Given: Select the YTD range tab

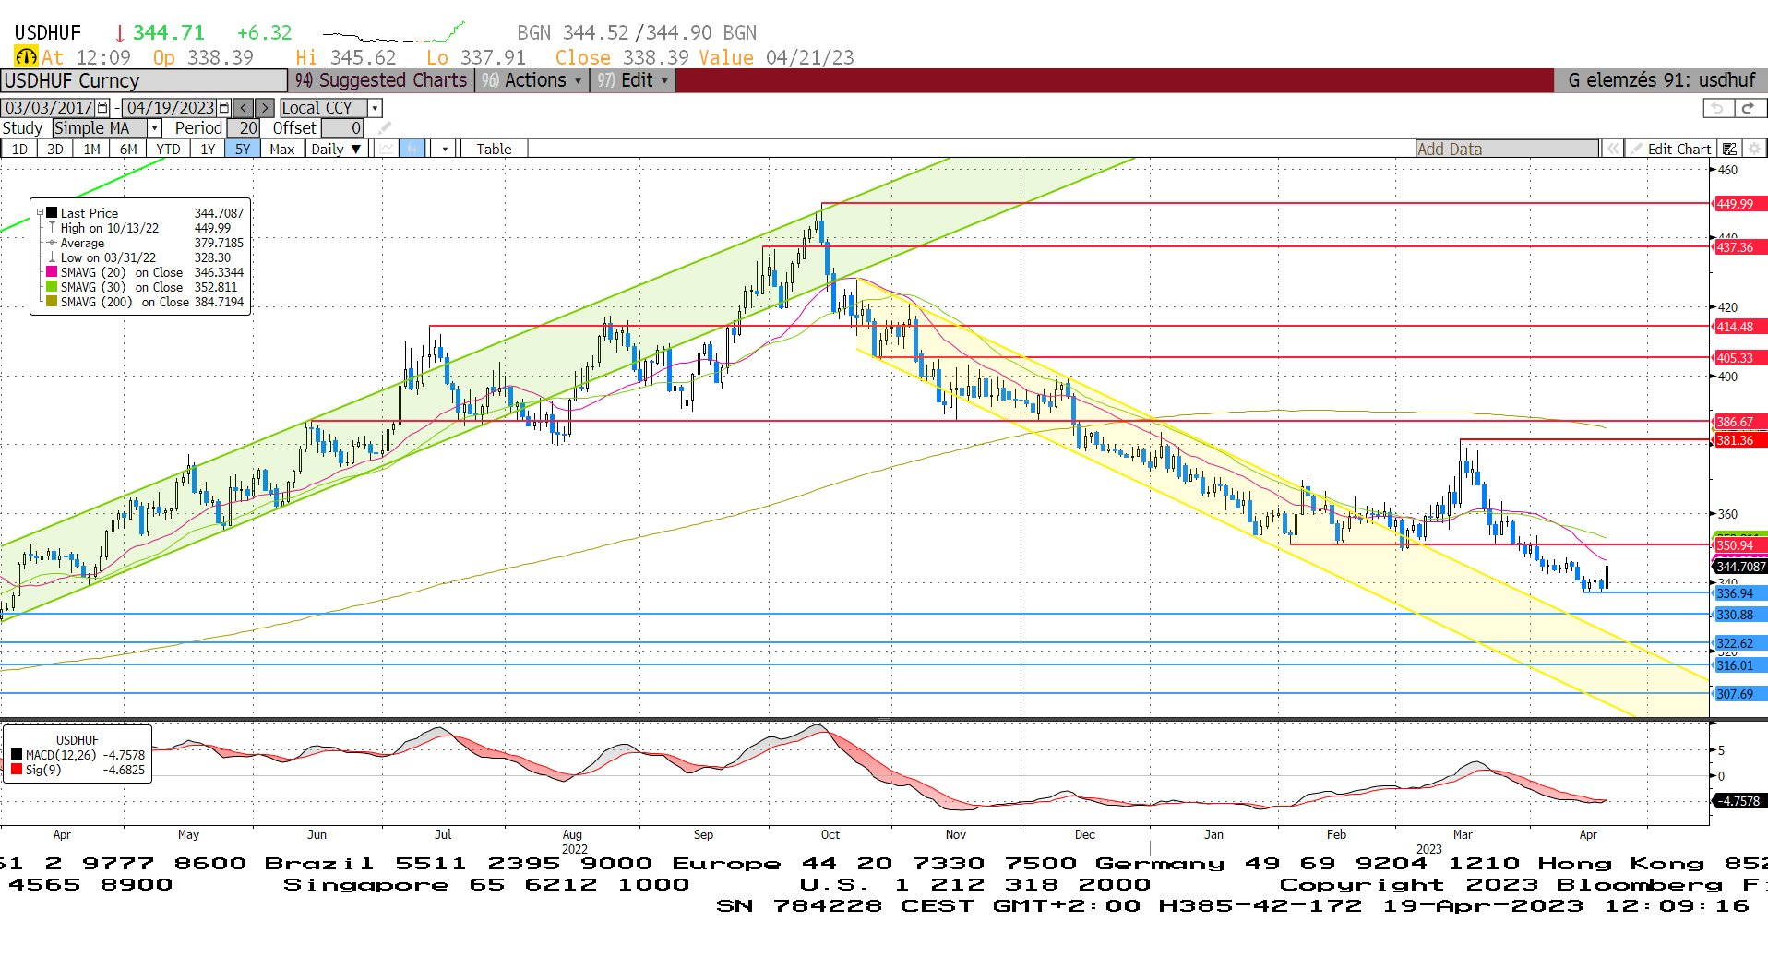Looking at the screenshot, I should point(168,149).
